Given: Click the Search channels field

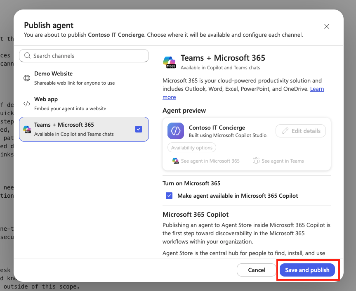Looking at the screenshot, I should coord(84,56).
